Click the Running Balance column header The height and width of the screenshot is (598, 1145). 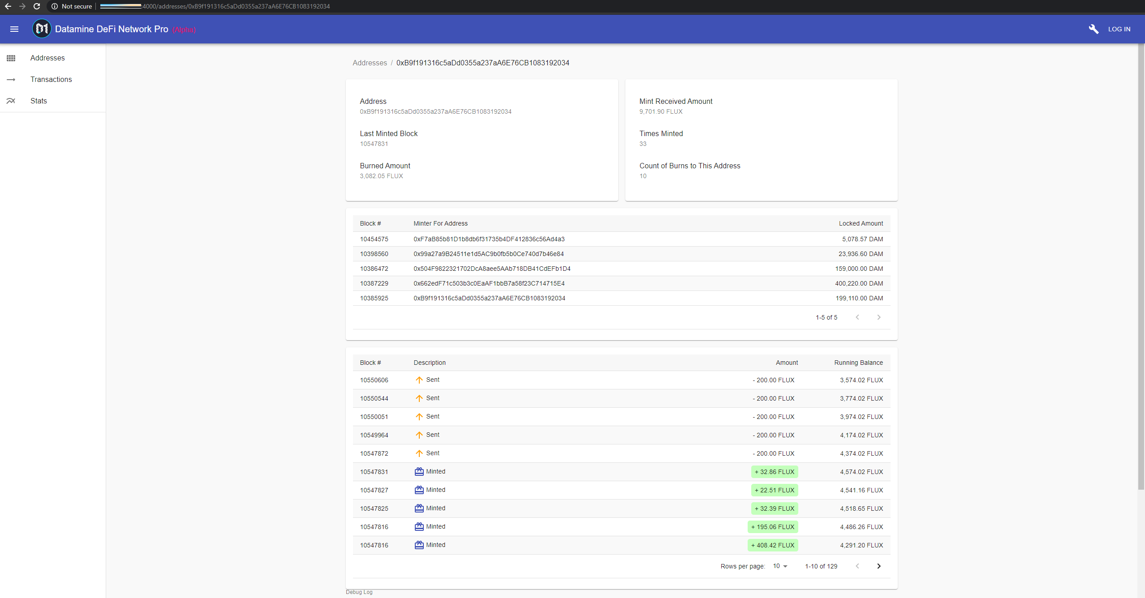click(858, 363)
